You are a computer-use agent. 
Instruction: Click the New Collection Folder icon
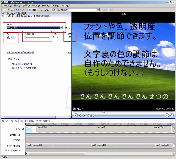click(x=106, y=10)
